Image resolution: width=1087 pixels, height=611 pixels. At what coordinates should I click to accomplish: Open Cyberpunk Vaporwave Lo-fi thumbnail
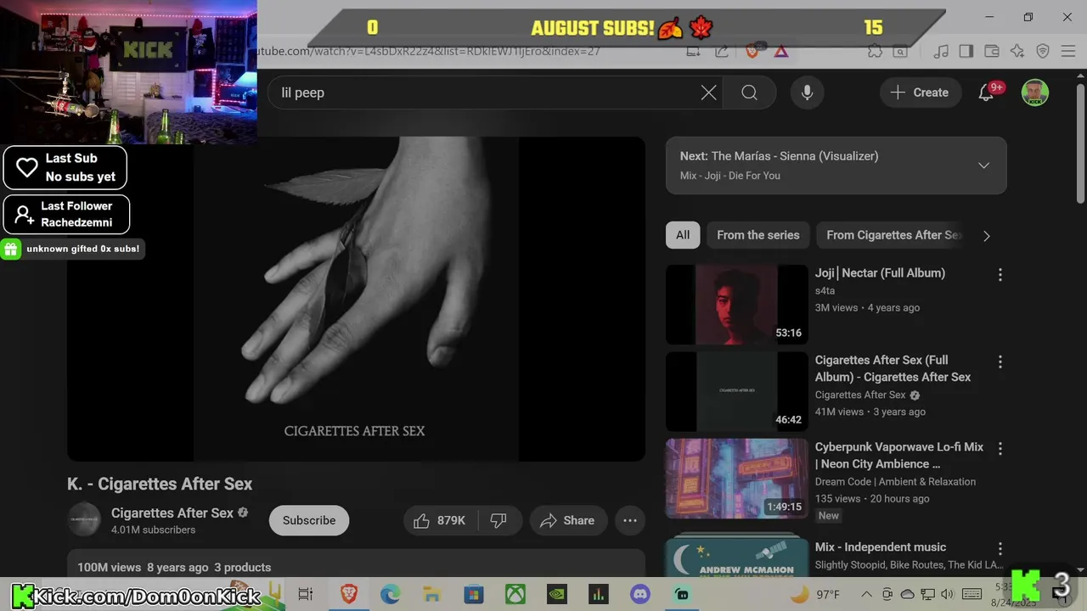tap(736, 479)
